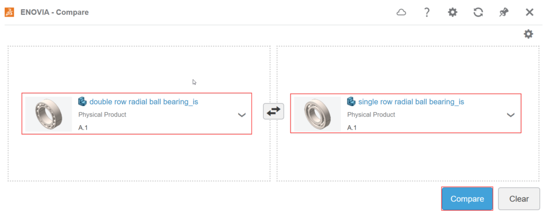Open the cloud status icon
Screen dimensions: 548x215
click(401, 12)
